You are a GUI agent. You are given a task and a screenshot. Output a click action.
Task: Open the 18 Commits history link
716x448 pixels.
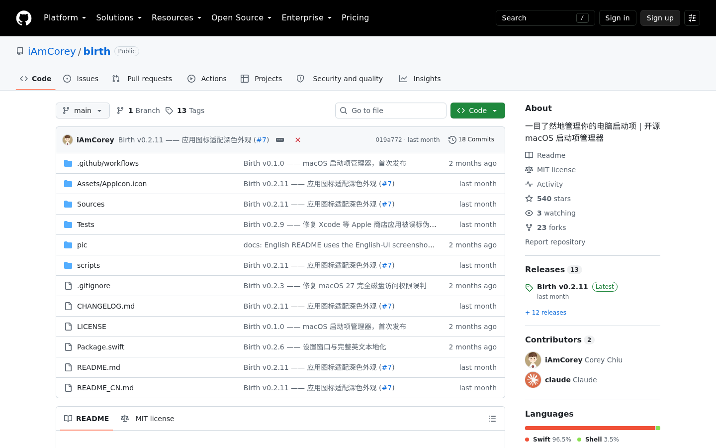click(x=471, y=140)
